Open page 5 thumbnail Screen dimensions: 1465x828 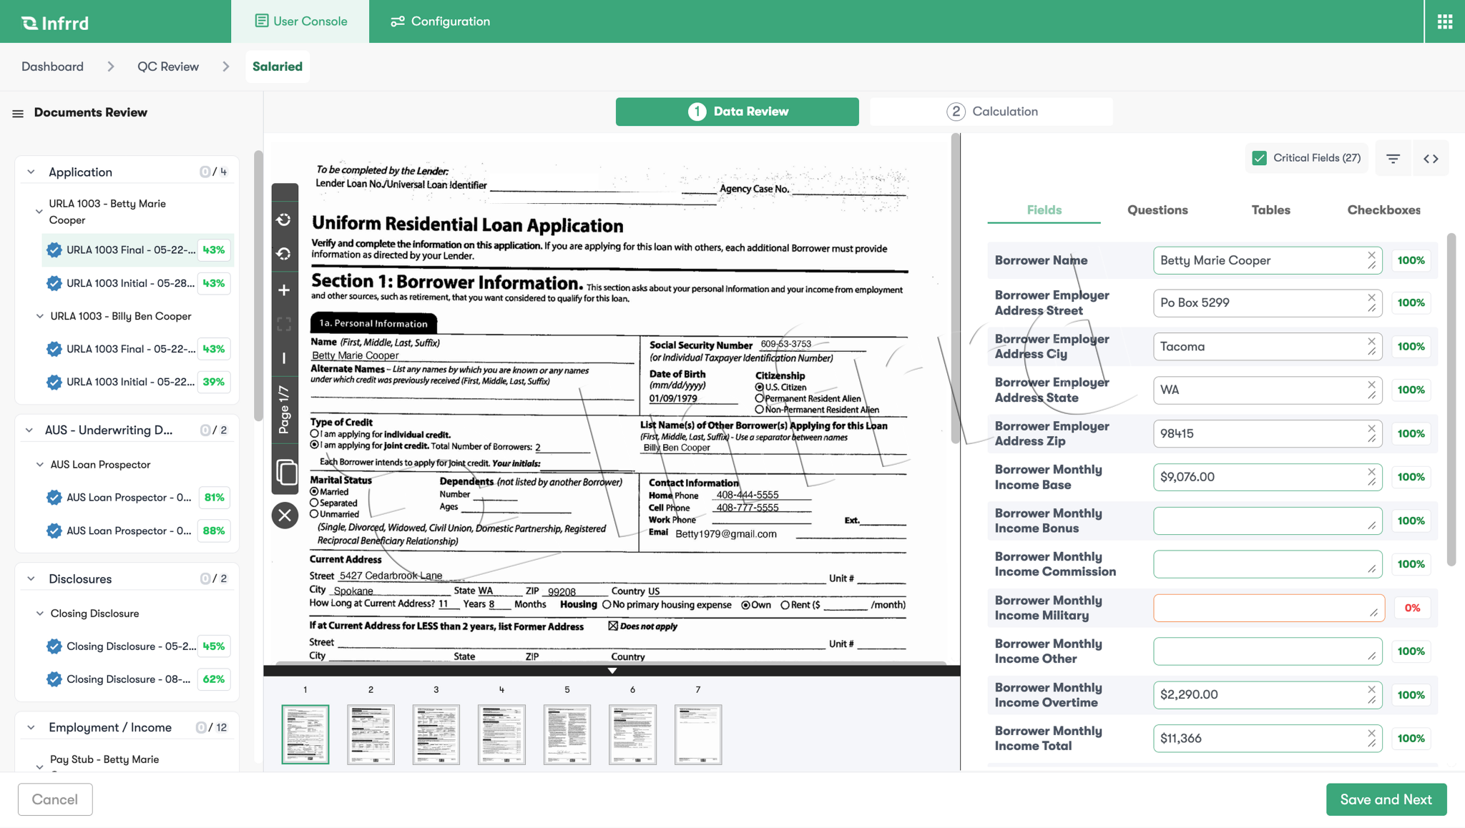567,734
